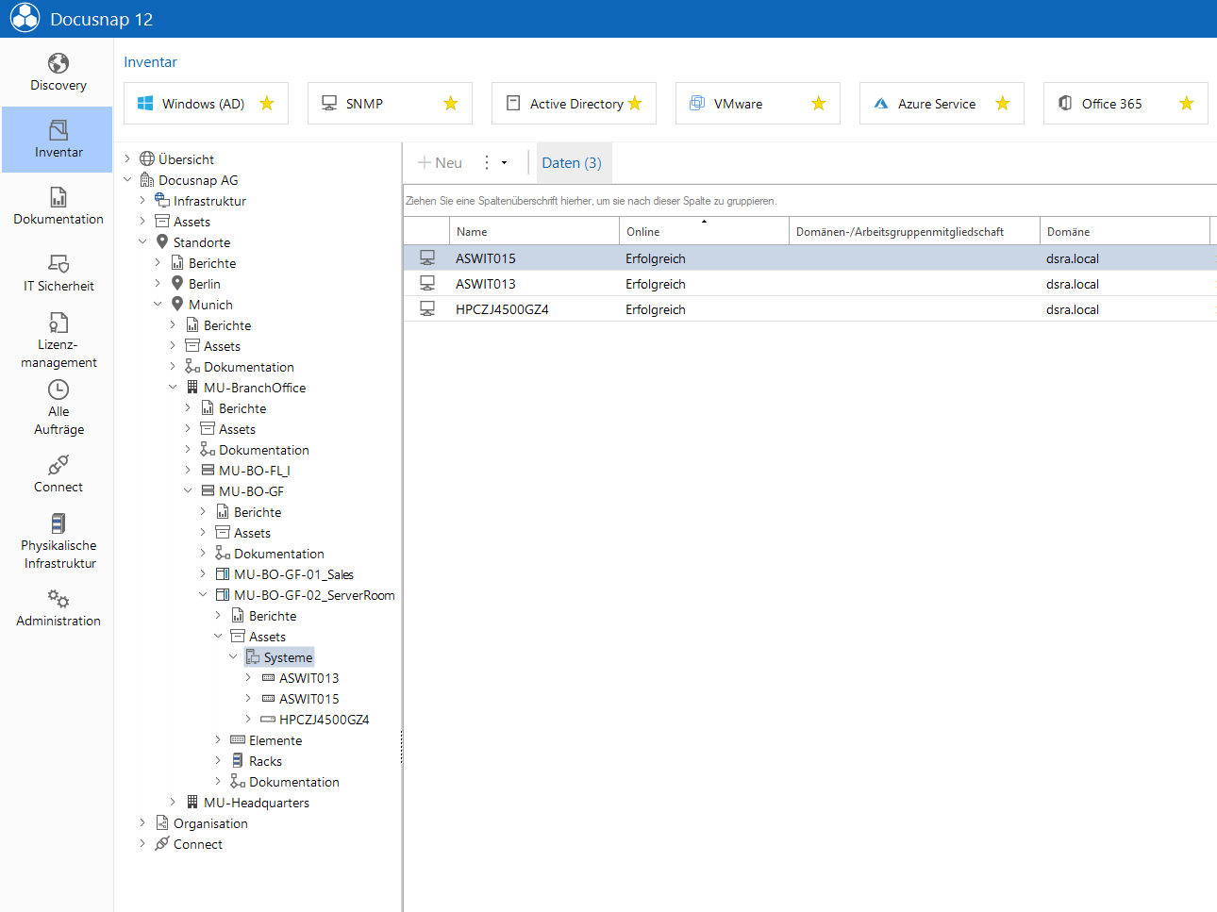
Task: Click the Domäne column header
Action: [x=1125, y=231]
